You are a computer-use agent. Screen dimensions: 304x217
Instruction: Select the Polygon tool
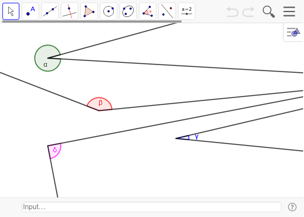click(x=89, y=11)
